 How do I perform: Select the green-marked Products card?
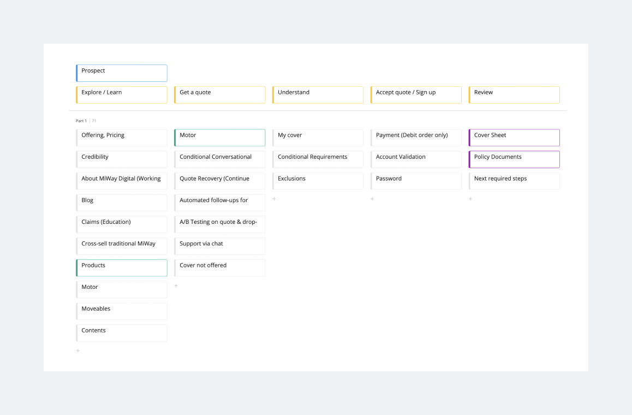[x=122, y=268]
